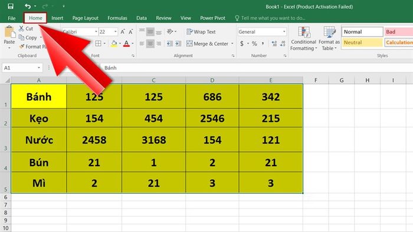
Task: Click the Increase Font Size icon
Action: (x=123, y=32)
